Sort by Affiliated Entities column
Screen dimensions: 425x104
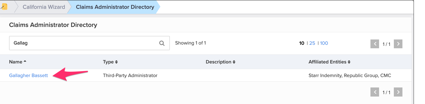(x=329, y=62)
